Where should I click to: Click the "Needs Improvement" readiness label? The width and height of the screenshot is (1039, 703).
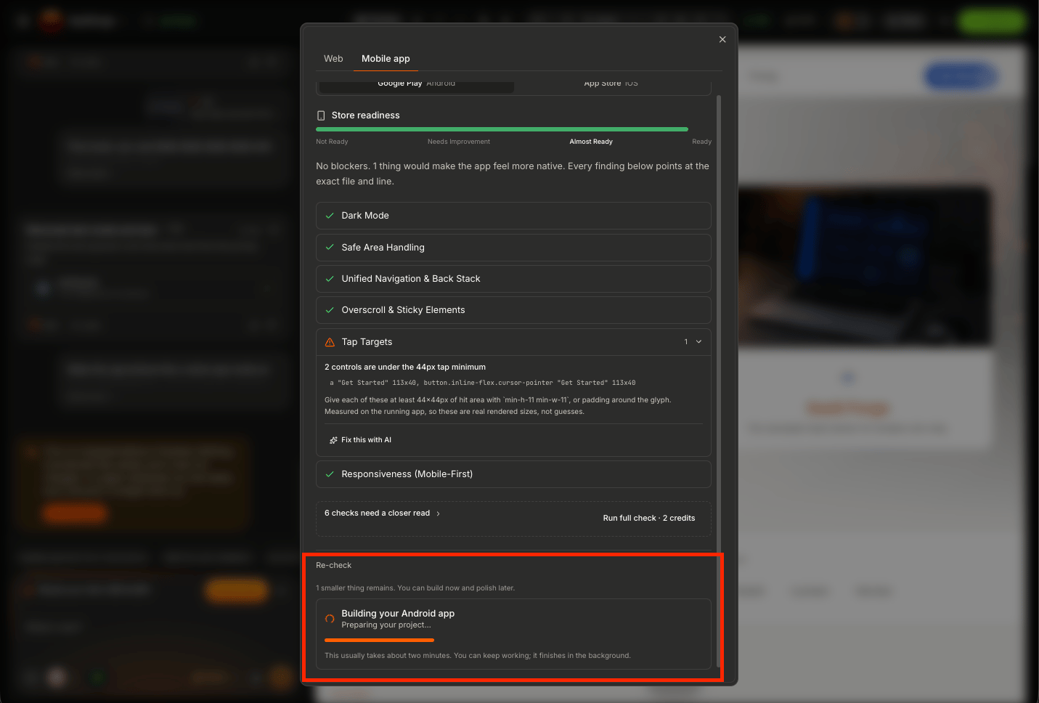tap(459, 142)
